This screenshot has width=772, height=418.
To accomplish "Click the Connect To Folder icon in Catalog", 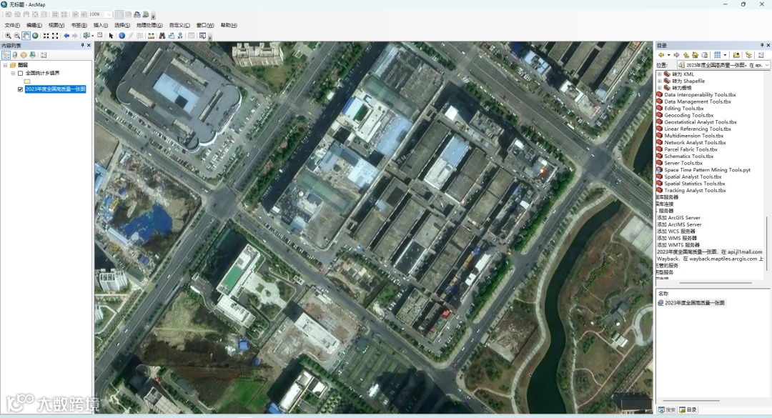I will (x=736, y=55).
